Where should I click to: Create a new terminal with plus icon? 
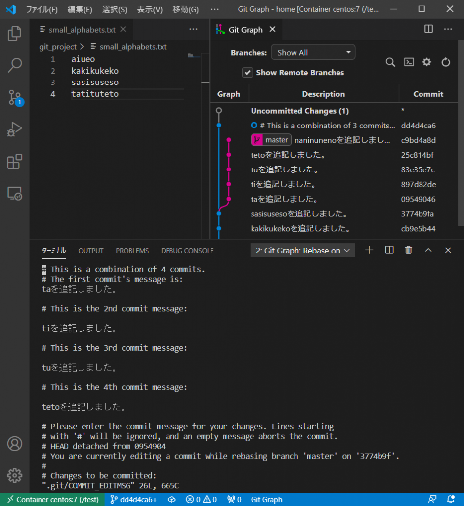point(369,250)
